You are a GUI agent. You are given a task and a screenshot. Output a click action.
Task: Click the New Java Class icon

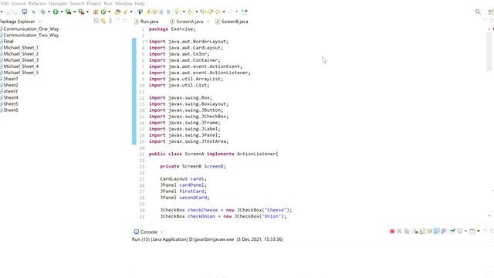(103, 12)
